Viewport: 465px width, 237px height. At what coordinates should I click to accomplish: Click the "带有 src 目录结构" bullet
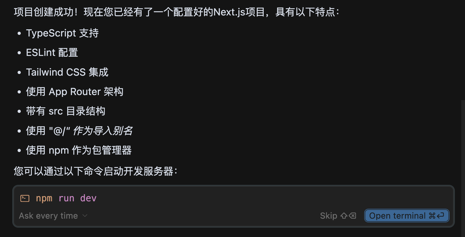(x=66, y=111)
